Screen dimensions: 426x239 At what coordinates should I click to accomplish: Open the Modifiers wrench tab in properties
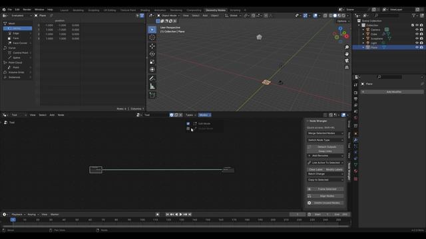tap(355, 140)
